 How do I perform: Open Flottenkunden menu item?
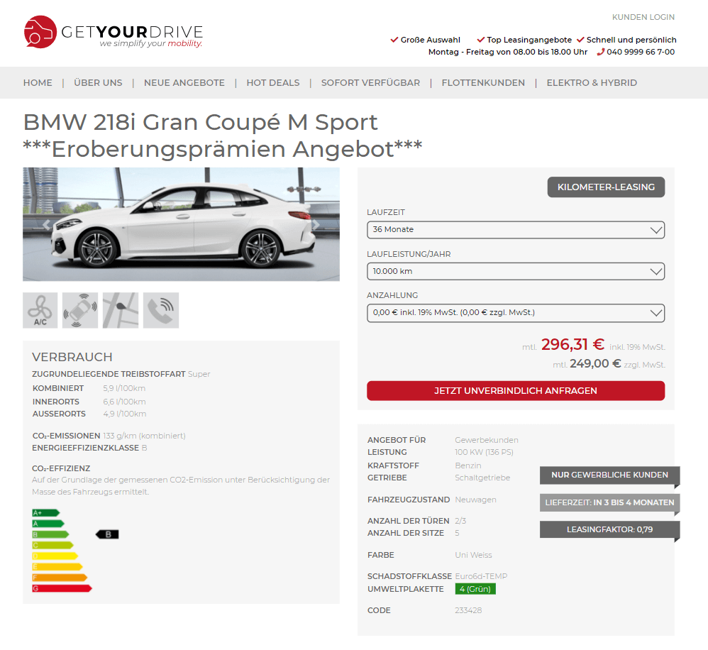483,82
